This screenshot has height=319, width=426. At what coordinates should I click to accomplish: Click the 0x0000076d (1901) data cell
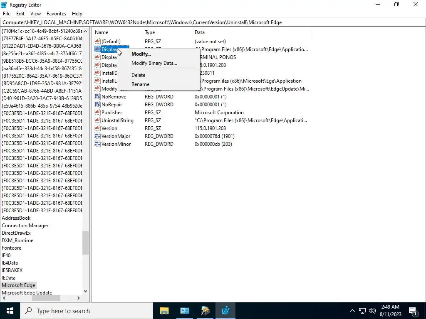[x=214, y=136]
